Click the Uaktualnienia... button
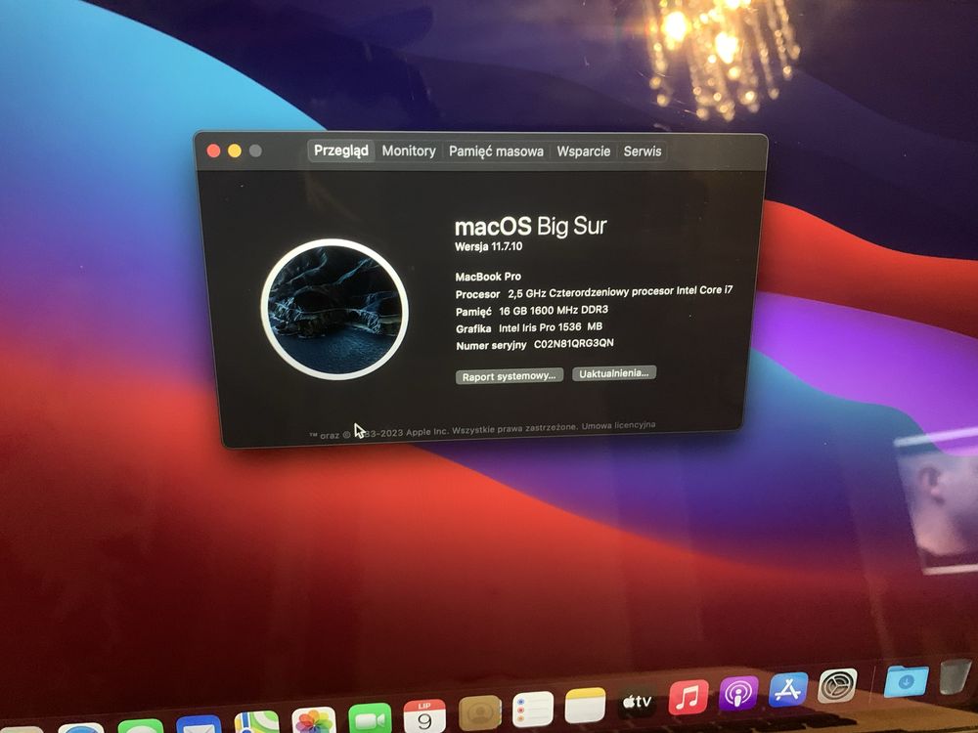978x733 pixels. coord(614,373)
